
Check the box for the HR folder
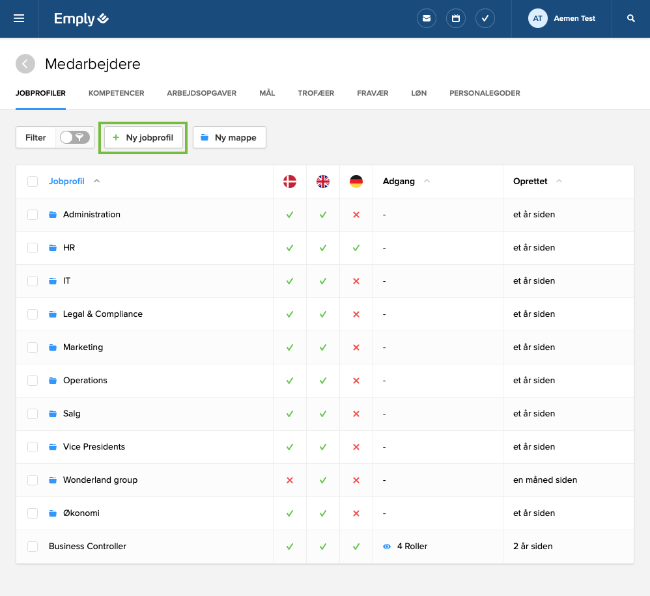(33, 248)
